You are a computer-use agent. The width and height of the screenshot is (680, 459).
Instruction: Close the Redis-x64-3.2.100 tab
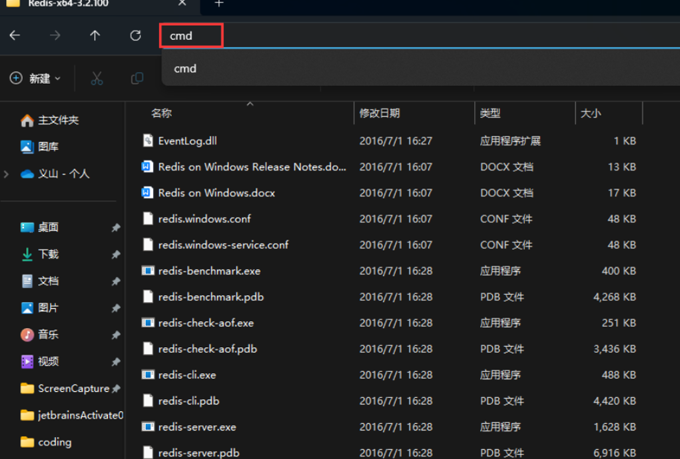pos(182,3)
